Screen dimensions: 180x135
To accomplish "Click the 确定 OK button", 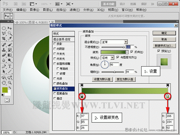I will pyautogui.click(x=164, y=33).
